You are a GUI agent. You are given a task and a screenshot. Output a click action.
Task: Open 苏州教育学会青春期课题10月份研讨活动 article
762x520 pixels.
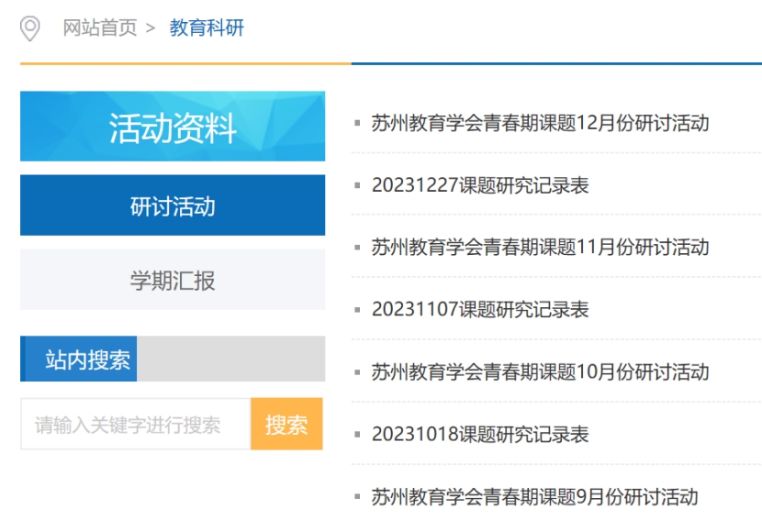coord(541,372)
